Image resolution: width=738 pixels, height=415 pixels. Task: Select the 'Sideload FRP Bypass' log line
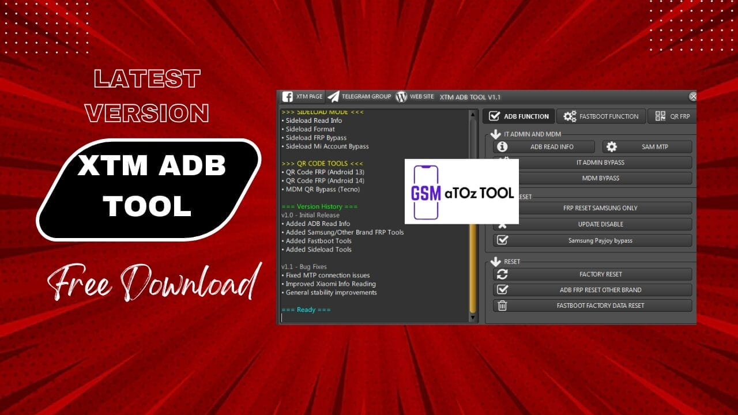(x=314, y=138)
